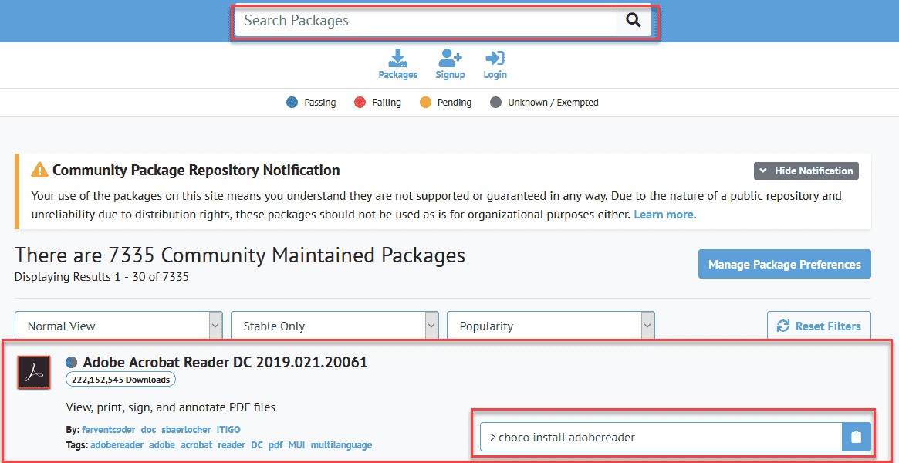Image resolution: width=899 pixels, height=463 pixels.
Task: Open Adobe Acrobat Reader DC package title
Action: point(225,362)
